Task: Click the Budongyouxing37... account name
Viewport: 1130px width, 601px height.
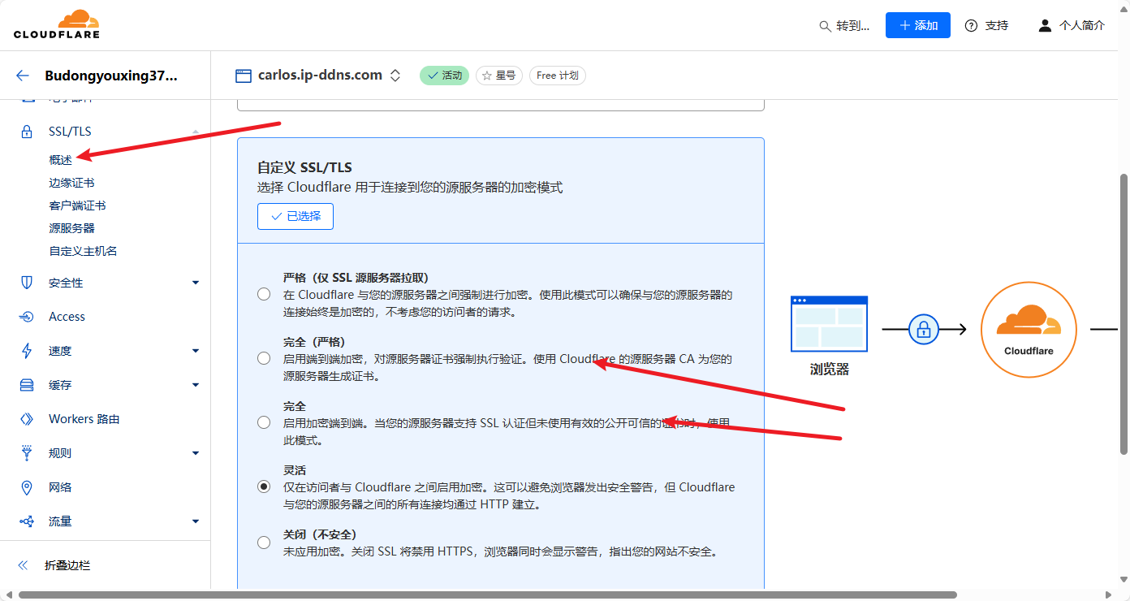Action: [x=111, y=76]
